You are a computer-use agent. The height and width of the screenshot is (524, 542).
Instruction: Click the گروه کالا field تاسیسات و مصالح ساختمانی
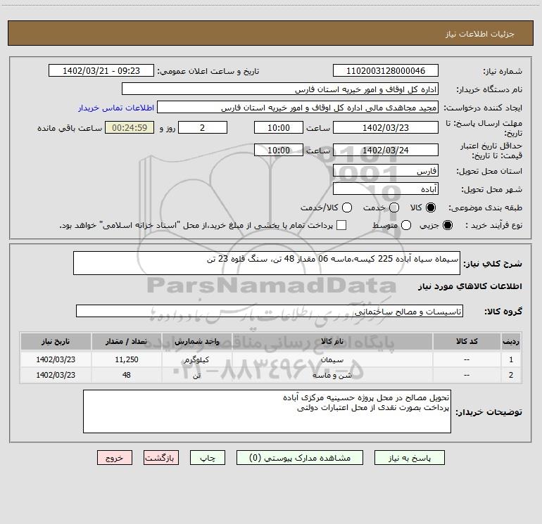pyautogui.click(x=270, y=311)
